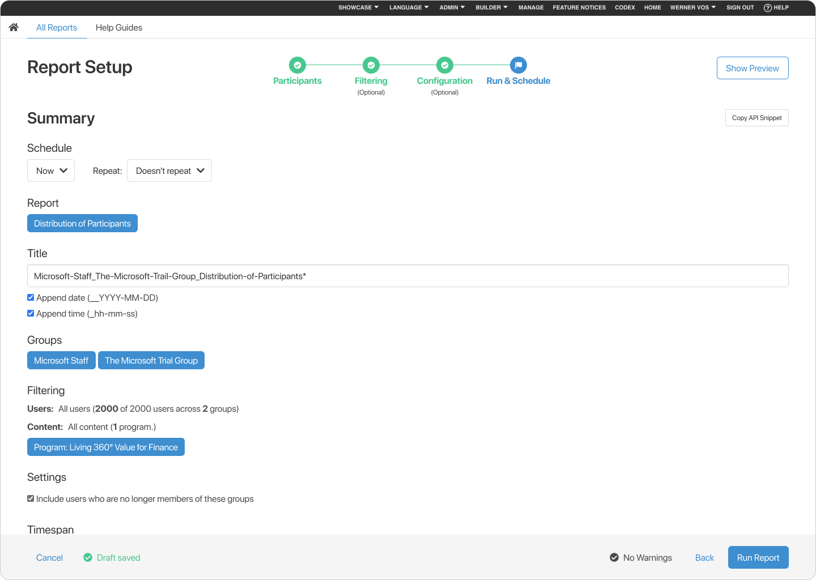Click the Run & Schedule flag icon
816x580 pixels.
click(x=518, y=65)
